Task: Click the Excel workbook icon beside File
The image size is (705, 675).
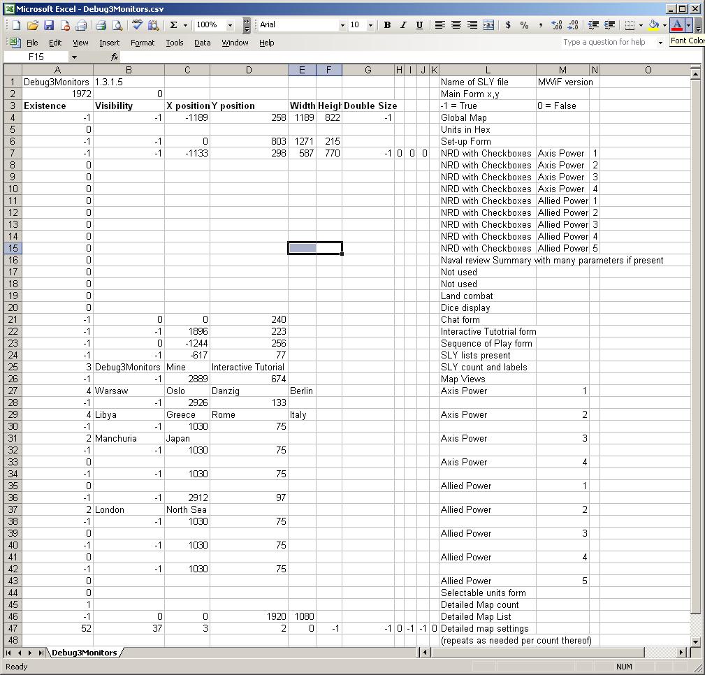Action: (x=15, y=43)
